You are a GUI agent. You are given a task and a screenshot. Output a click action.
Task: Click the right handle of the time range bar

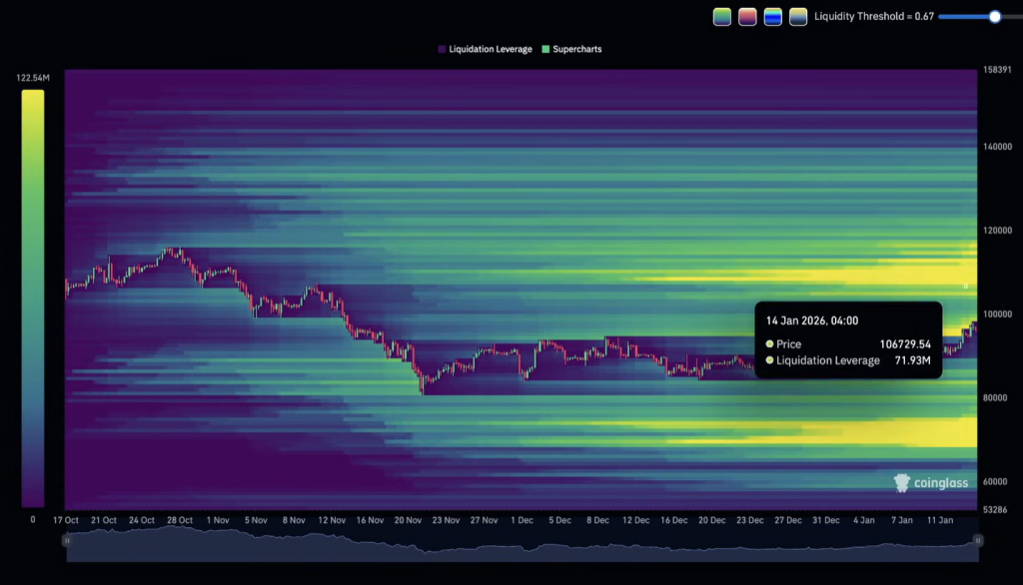[x=978, y=540]
